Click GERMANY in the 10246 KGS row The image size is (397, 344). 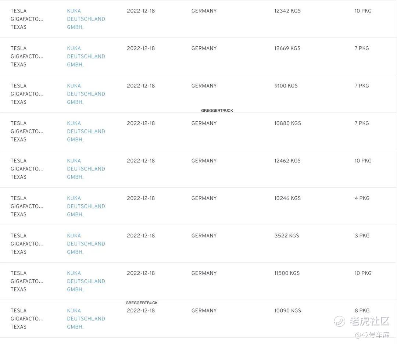pos(204,198)
